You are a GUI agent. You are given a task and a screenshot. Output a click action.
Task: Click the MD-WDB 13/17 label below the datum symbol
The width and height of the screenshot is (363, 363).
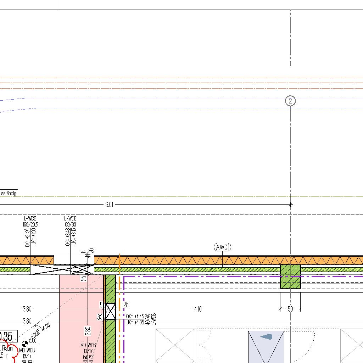(x=28, y=353)
